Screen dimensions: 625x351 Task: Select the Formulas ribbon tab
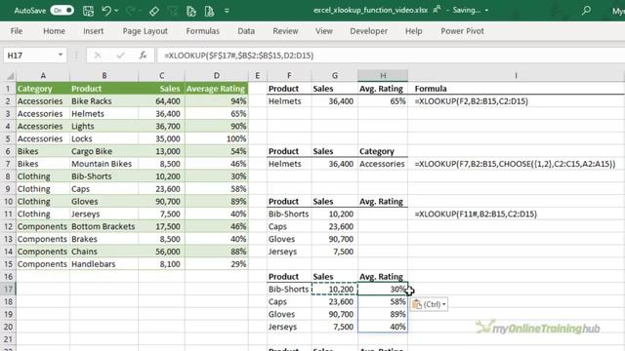point(202,31)
